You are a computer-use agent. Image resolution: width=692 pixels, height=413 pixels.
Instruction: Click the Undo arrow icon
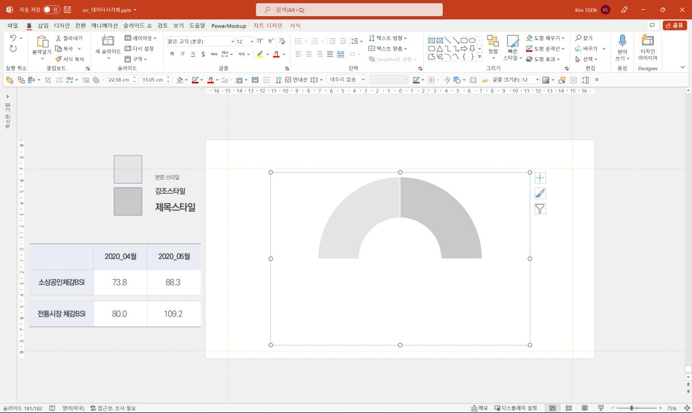(13, 38)
